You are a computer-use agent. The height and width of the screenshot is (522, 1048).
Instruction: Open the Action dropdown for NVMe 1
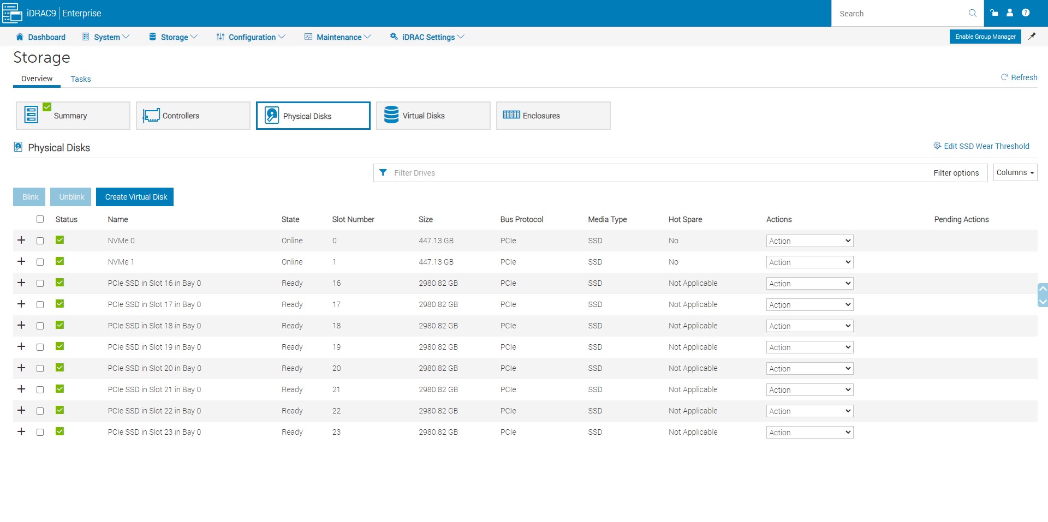[809, 262]
